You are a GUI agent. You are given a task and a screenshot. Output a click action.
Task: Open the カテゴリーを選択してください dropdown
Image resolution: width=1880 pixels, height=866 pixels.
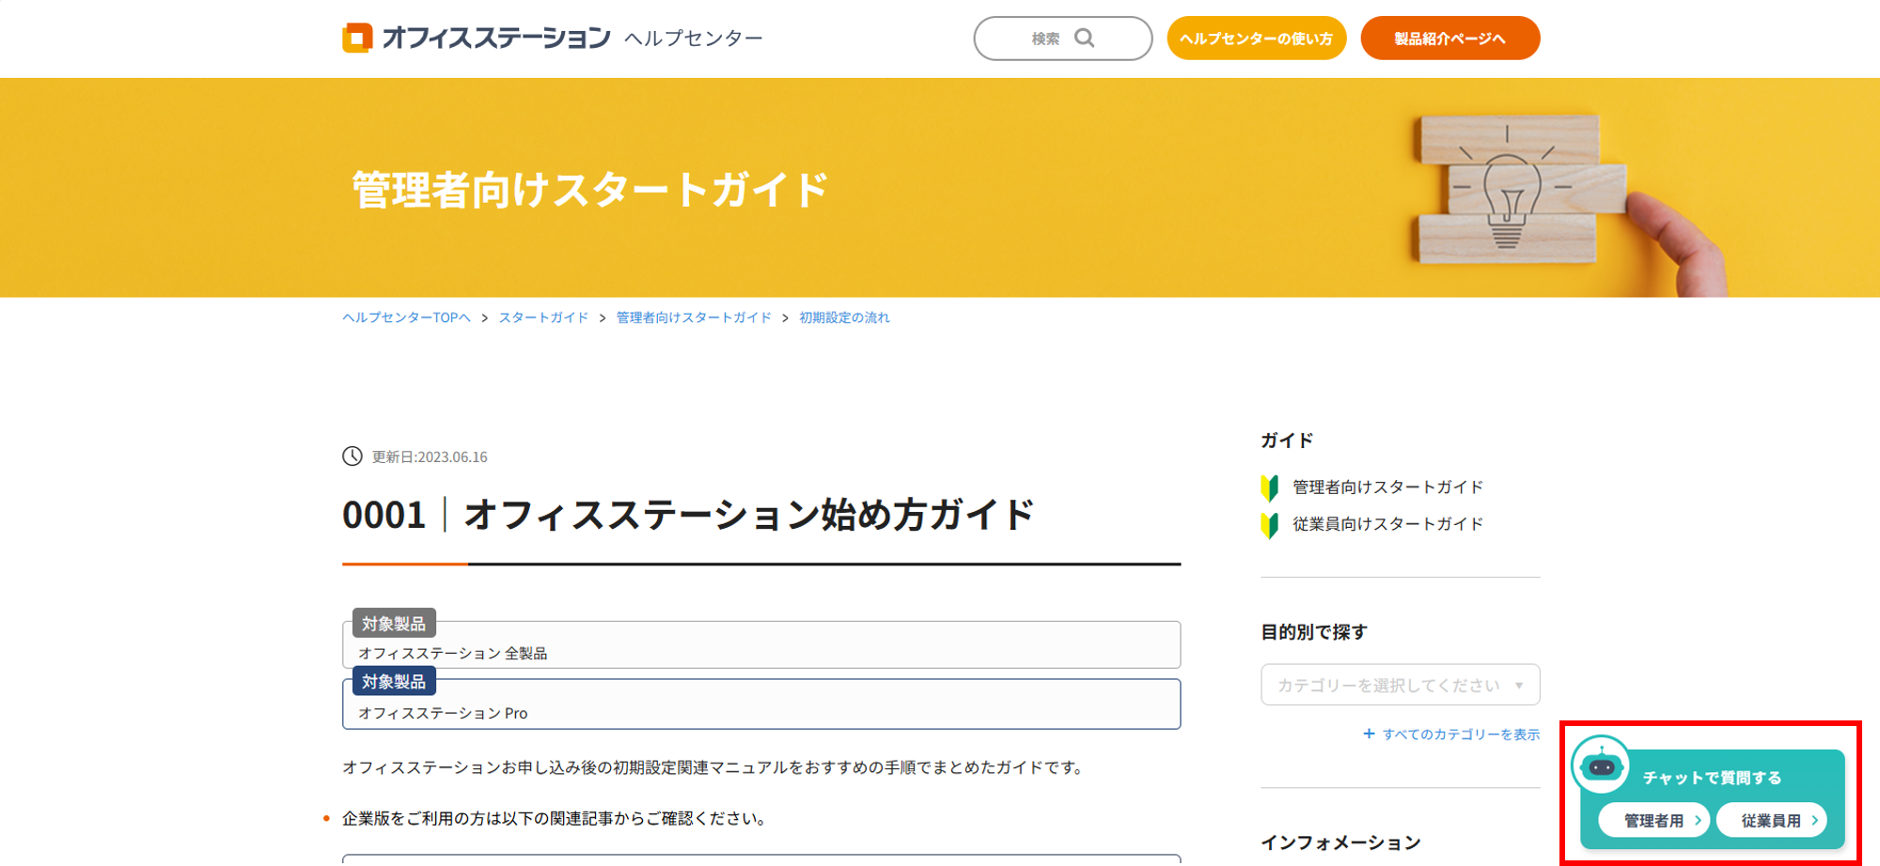coord(1400,685)
